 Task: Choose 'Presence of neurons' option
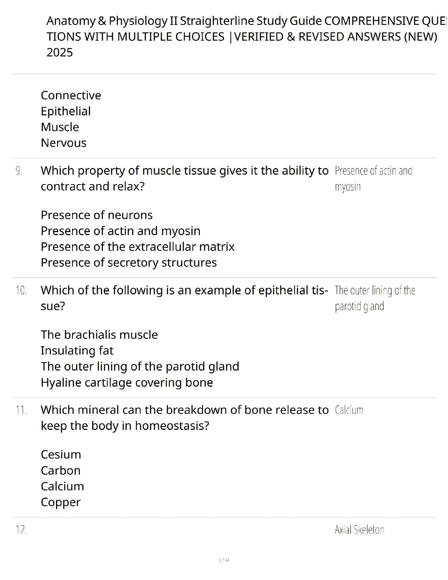pos(97,215)
